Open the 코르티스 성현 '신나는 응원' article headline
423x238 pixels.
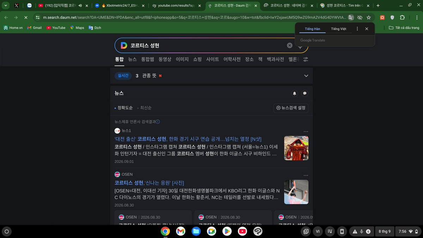[149, 183]
